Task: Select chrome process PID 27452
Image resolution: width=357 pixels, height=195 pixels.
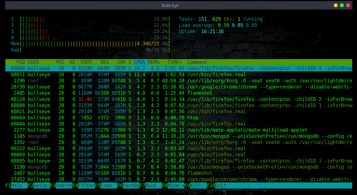Action: [179, 179]
